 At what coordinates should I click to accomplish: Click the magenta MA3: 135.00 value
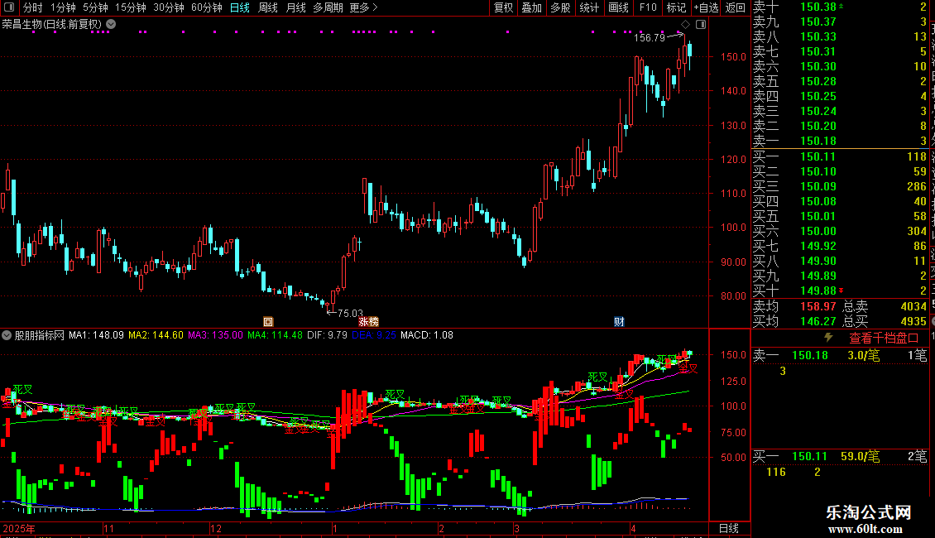click(215, 335)
